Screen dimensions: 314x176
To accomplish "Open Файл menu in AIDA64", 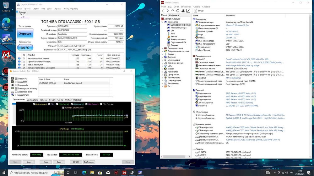I will click(x=163, y=7).
